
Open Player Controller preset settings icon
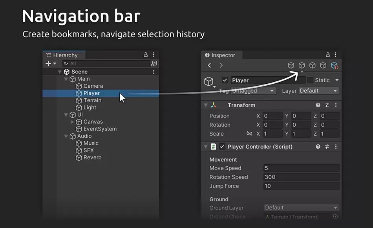pos(327,147)
